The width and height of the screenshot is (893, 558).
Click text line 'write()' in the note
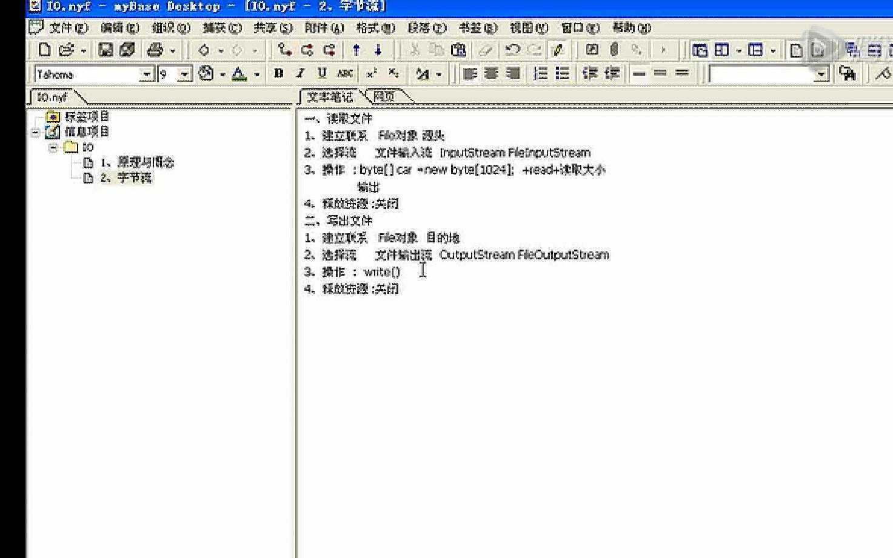382,272
